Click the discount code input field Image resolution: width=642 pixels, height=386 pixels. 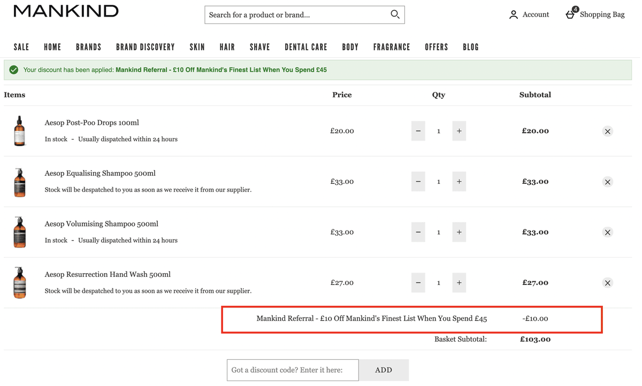[x=293, y=370]
